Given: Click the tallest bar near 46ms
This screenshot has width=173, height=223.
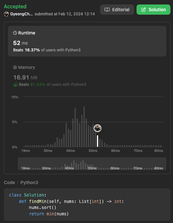Looking at the screenshot, I should tap(84, 127).
